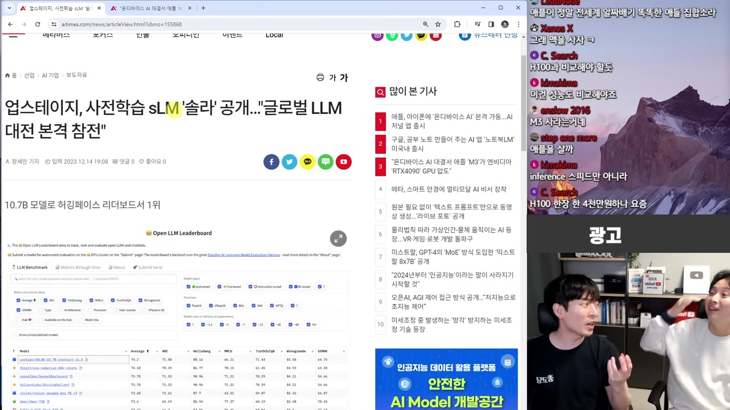Click the 인공지능 데이터 활용 플랫폼 ad banner
This screenshot has width=730, height=410.
click(x=446, y=379)
